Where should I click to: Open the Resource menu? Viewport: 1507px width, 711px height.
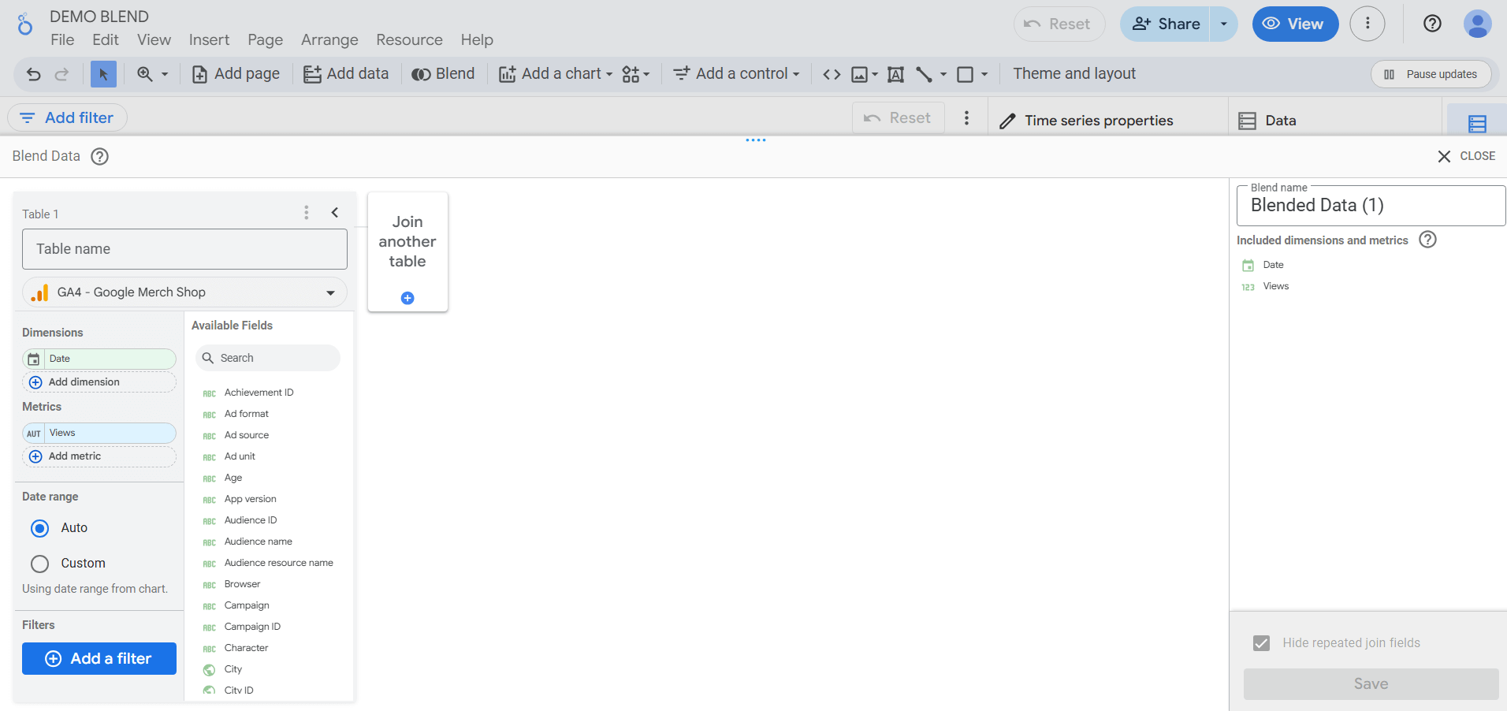[x=409, y=39]
